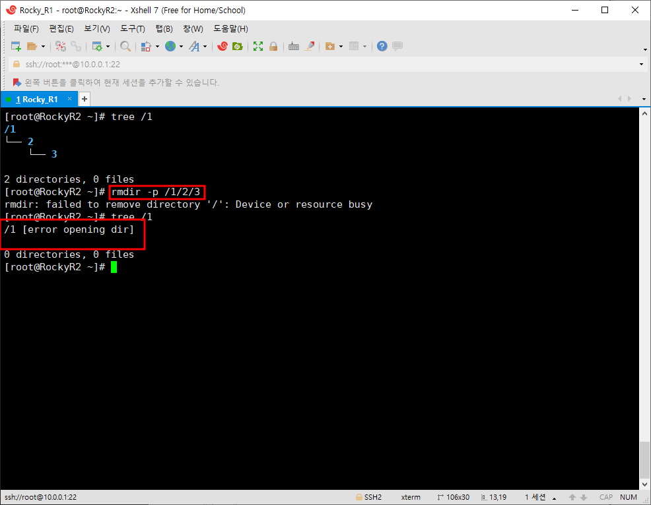Click the CAP indicator in status bar

click(x=606, y=497)
